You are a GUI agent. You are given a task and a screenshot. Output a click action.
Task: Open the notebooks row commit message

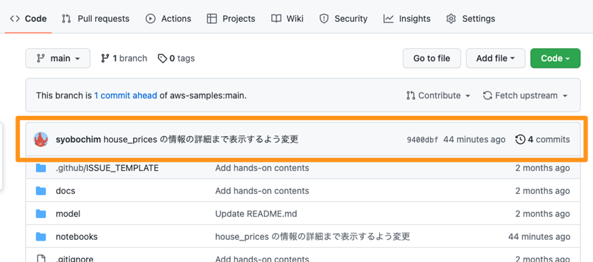tap(313, 237)
